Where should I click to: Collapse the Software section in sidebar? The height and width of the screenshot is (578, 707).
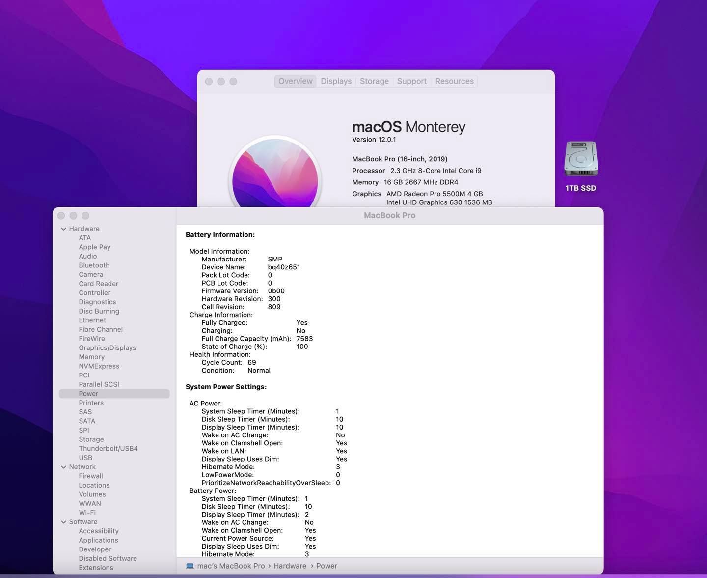(x=63, y=522)
